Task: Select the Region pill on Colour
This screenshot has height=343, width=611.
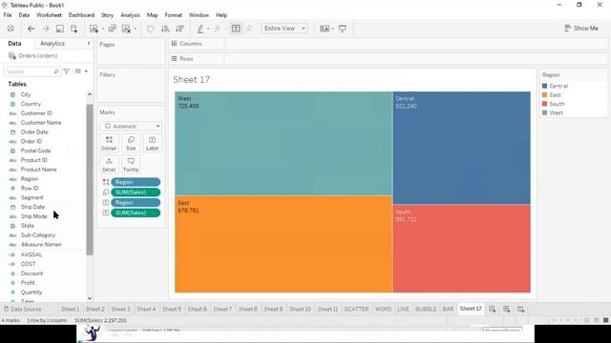Action: coord(136,182)
